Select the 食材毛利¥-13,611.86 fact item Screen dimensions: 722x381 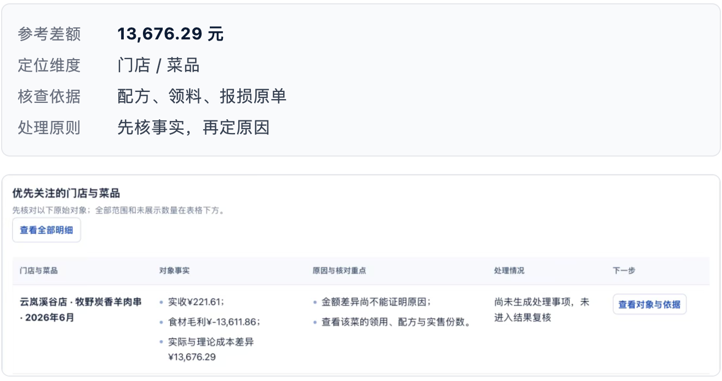point(214,322)
